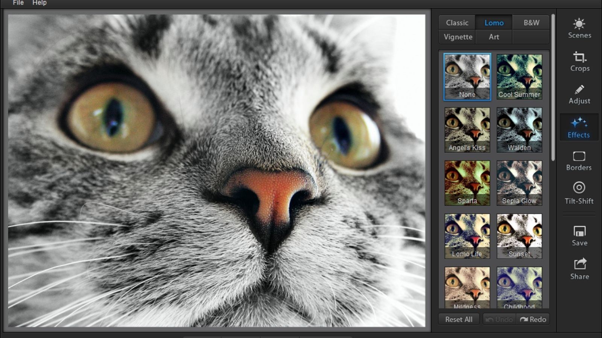Viewport: 602px width, 338px height.
Task: Open the Vignette effects tab
Action: point(458,37)
